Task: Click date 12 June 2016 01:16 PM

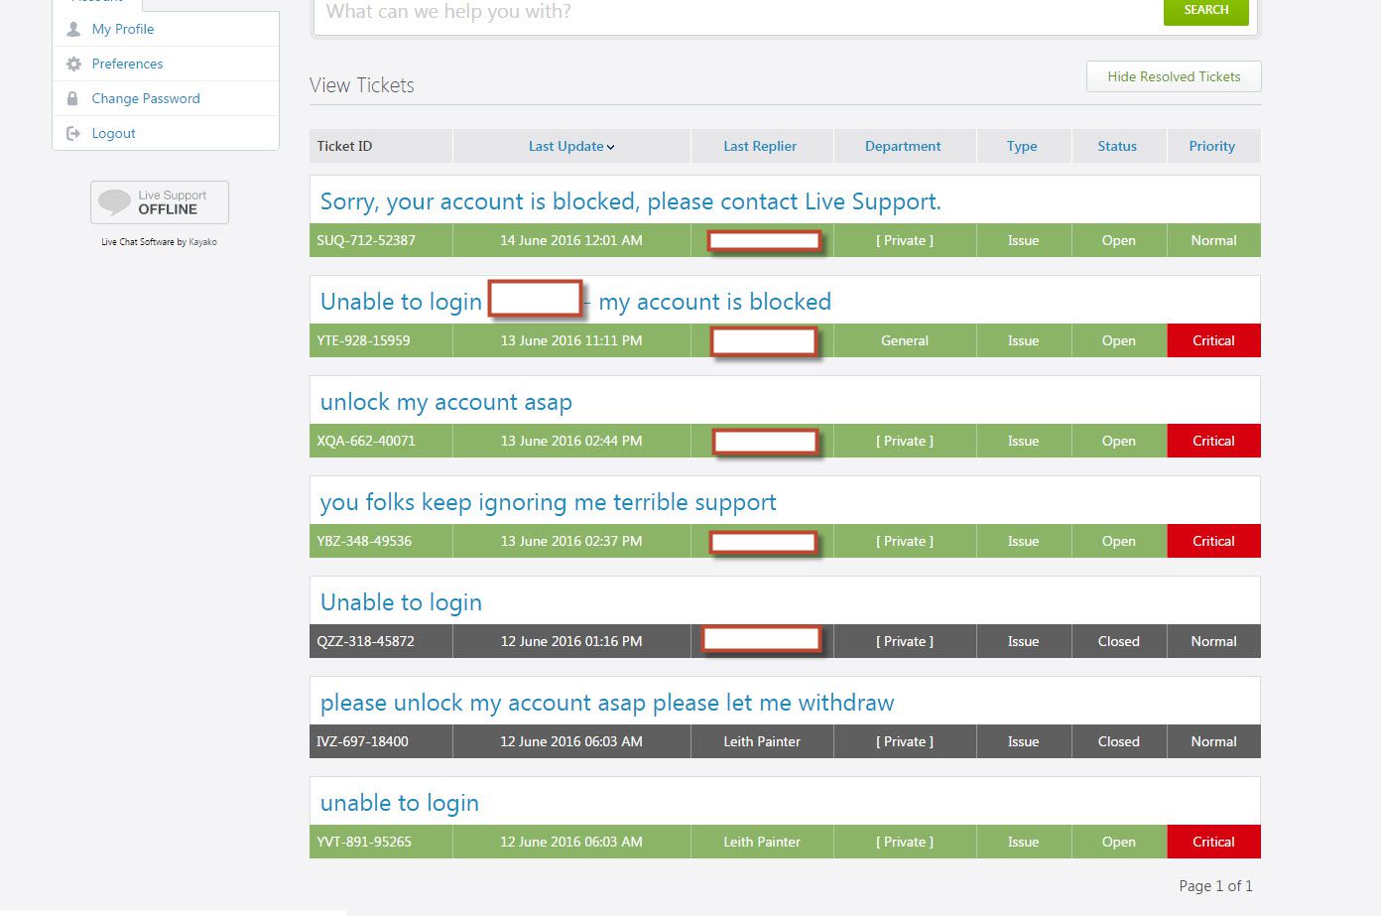Action: click(x=571, y=641)
